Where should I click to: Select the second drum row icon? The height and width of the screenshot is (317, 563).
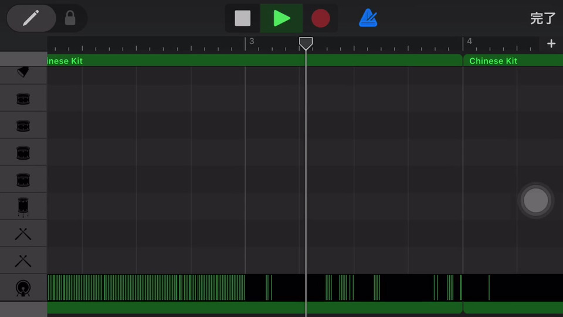tap(23, 126)
